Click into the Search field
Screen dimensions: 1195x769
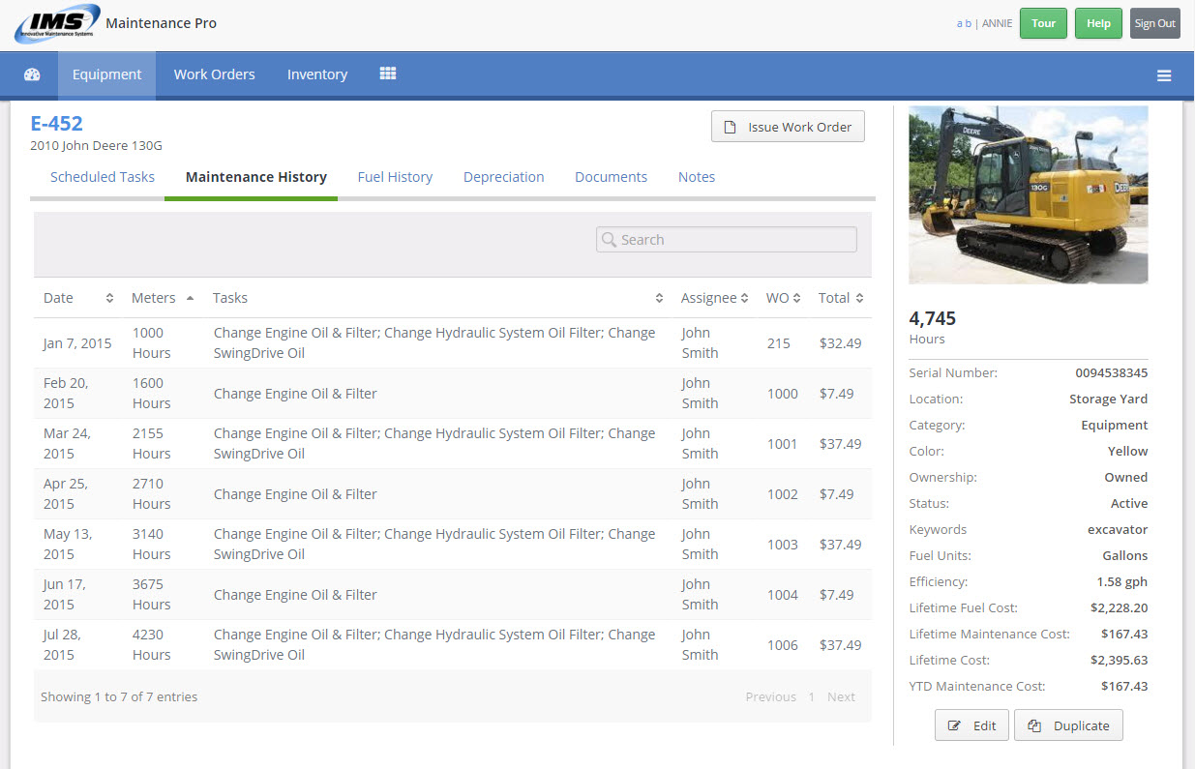coord(727,240)
